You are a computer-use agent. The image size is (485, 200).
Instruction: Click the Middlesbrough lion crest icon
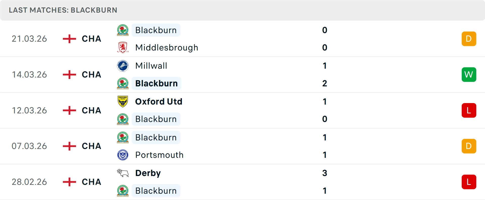coord(123,47)
